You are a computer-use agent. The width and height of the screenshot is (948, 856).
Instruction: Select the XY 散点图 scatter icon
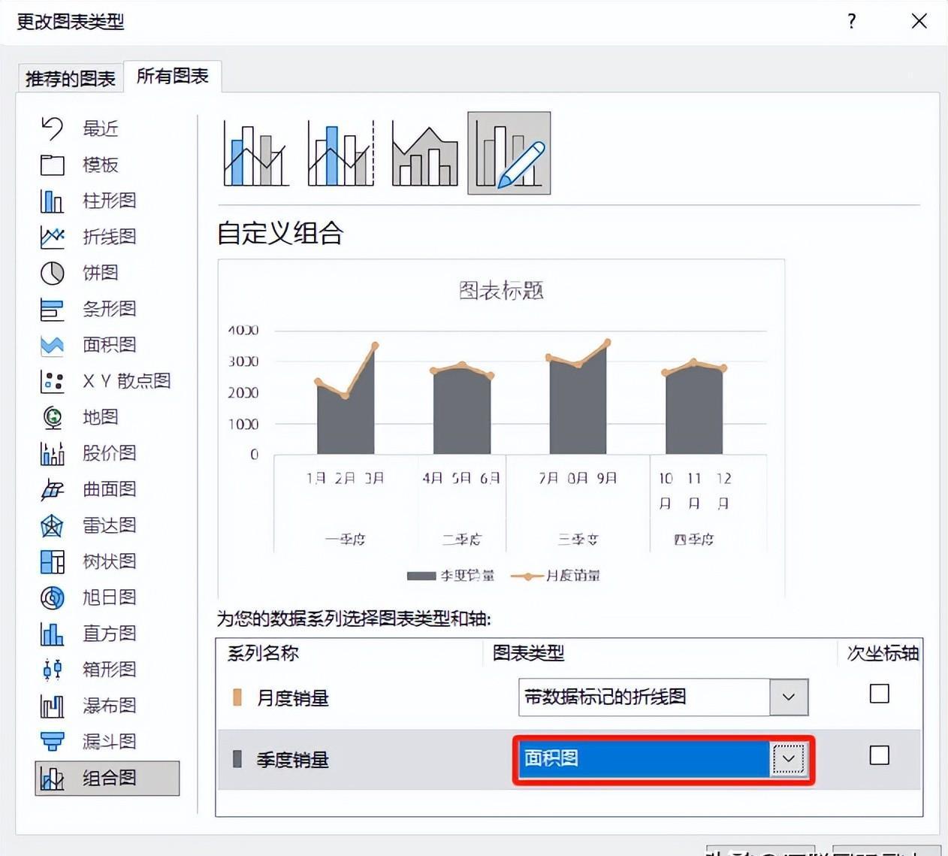(52, 381)
